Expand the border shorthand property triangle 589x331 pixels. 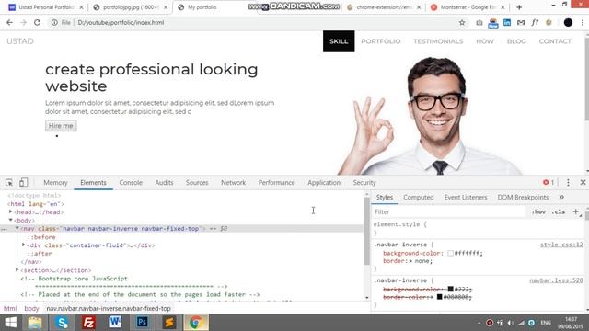pos(411,261)
